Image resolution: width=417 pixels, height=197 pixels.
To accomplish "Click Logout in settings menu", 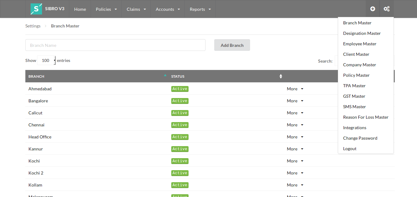I will 350,149.
